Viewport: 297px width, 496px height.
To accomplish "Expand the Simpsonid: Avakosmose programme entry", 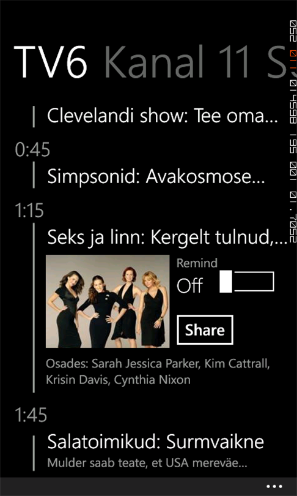I will click(156, 178).
